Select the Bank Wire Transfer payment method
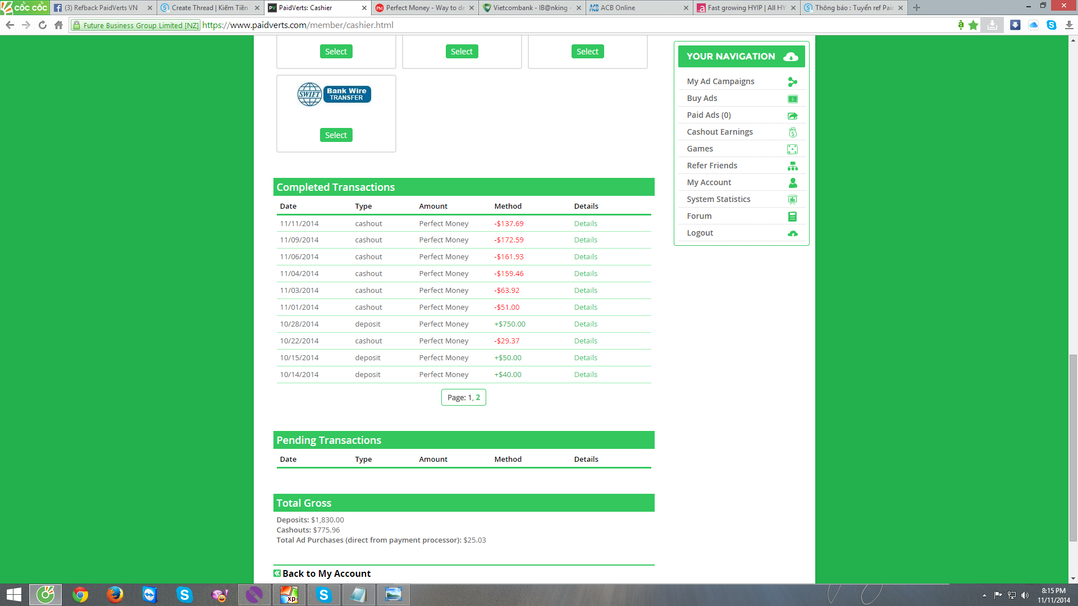The image size is (1078, 606). (336, 135)
